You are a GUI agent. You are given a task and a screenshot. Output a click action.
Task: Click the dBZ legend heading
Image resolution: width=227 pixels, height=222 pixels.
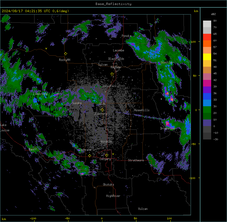click(213, 14)
